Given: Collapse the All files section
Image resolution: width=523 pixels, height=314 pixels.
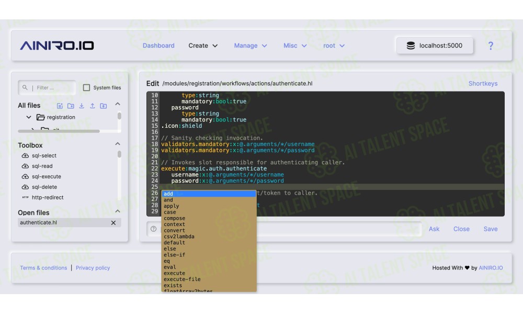Looking at the screenshot, I should (118, 104).
